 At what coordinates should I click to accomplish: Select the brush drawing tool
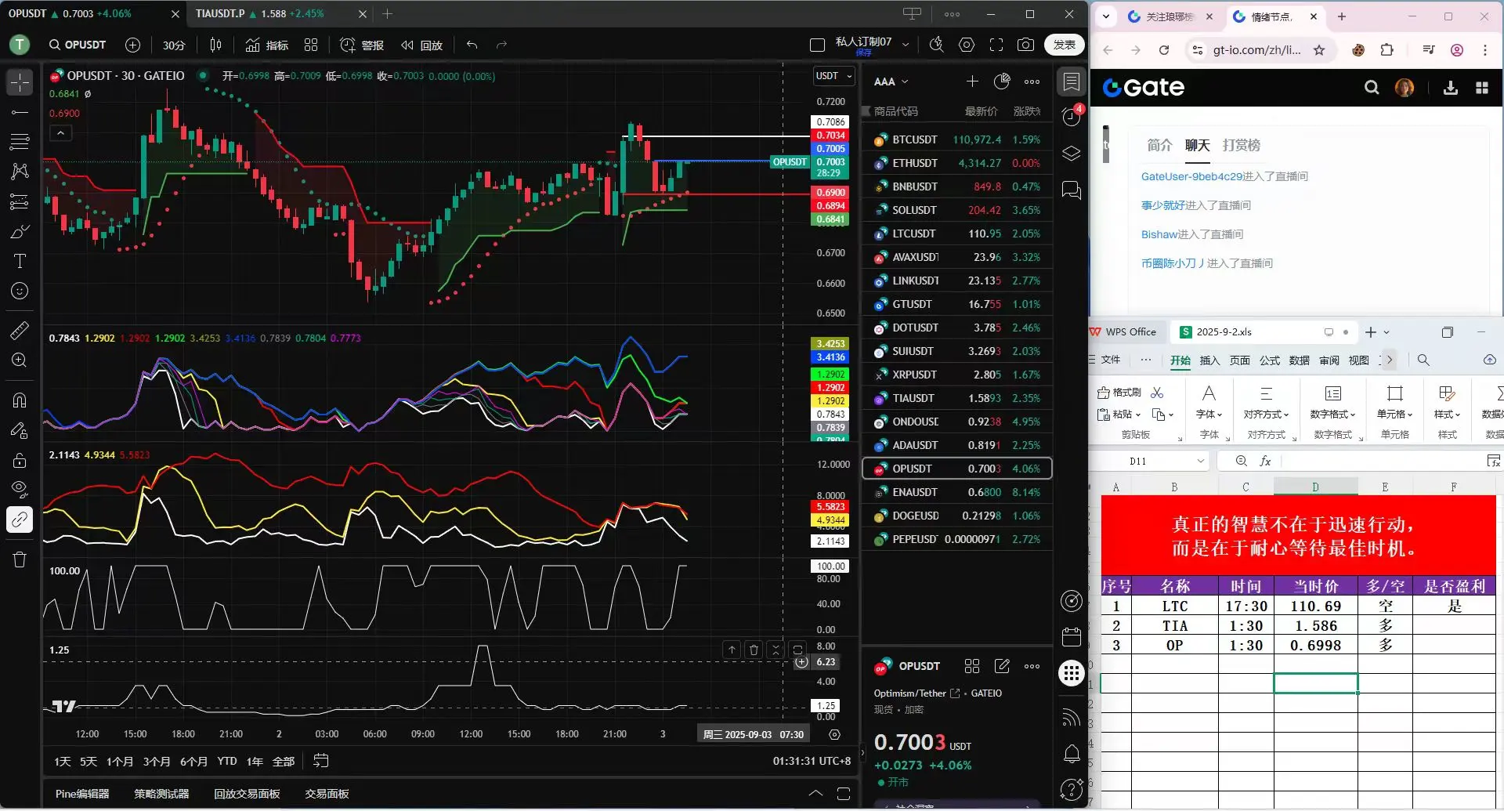coord(20,232)
